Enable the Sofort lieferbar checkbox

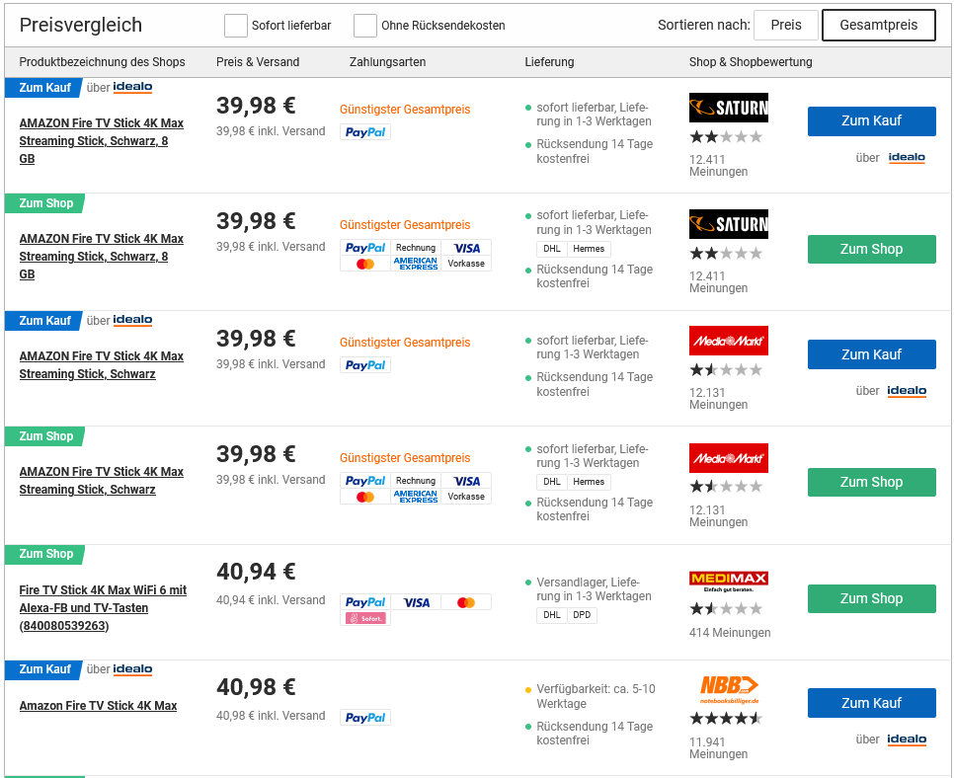(236, 26)
